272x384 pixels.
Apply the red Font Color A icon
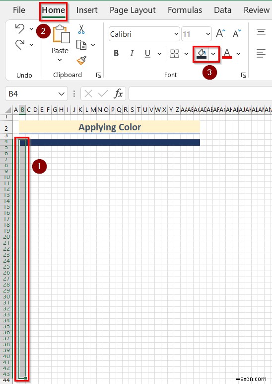[227, 54]
